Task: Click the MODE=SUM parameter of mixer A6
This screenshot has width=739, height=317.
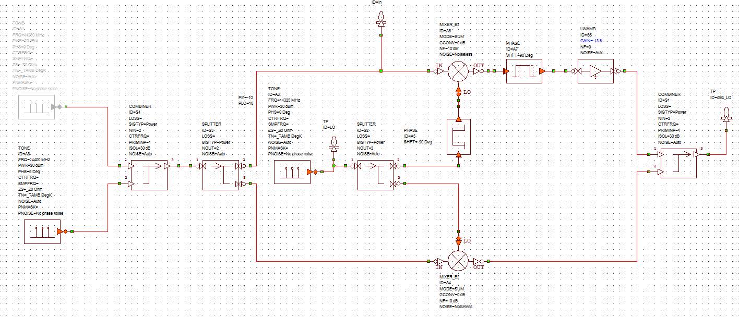Action: pos(453,36)
